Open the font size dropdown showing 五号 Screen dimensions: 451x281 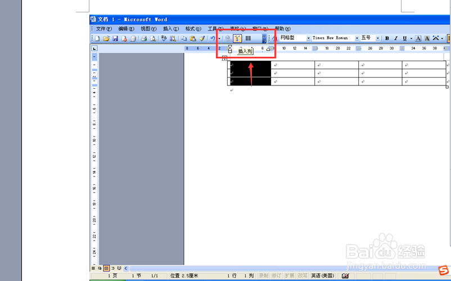pos(378,38)
